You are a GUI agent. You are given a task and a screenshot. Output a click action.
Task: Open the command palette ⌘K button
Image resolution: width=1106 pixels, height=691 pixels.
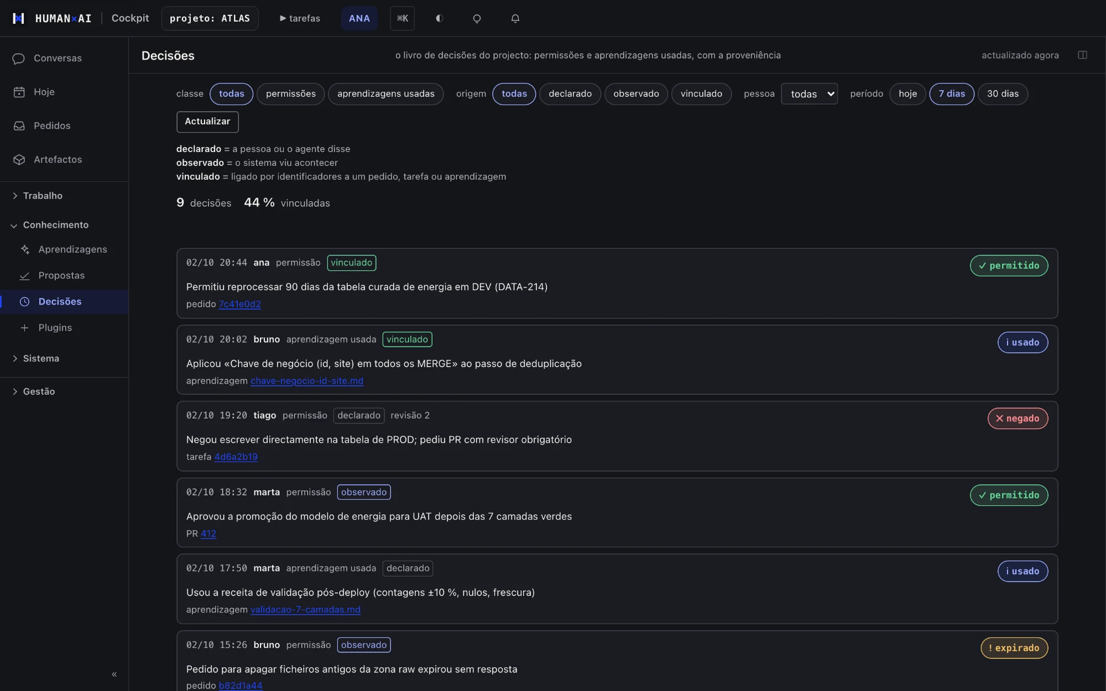coord(402,18)
